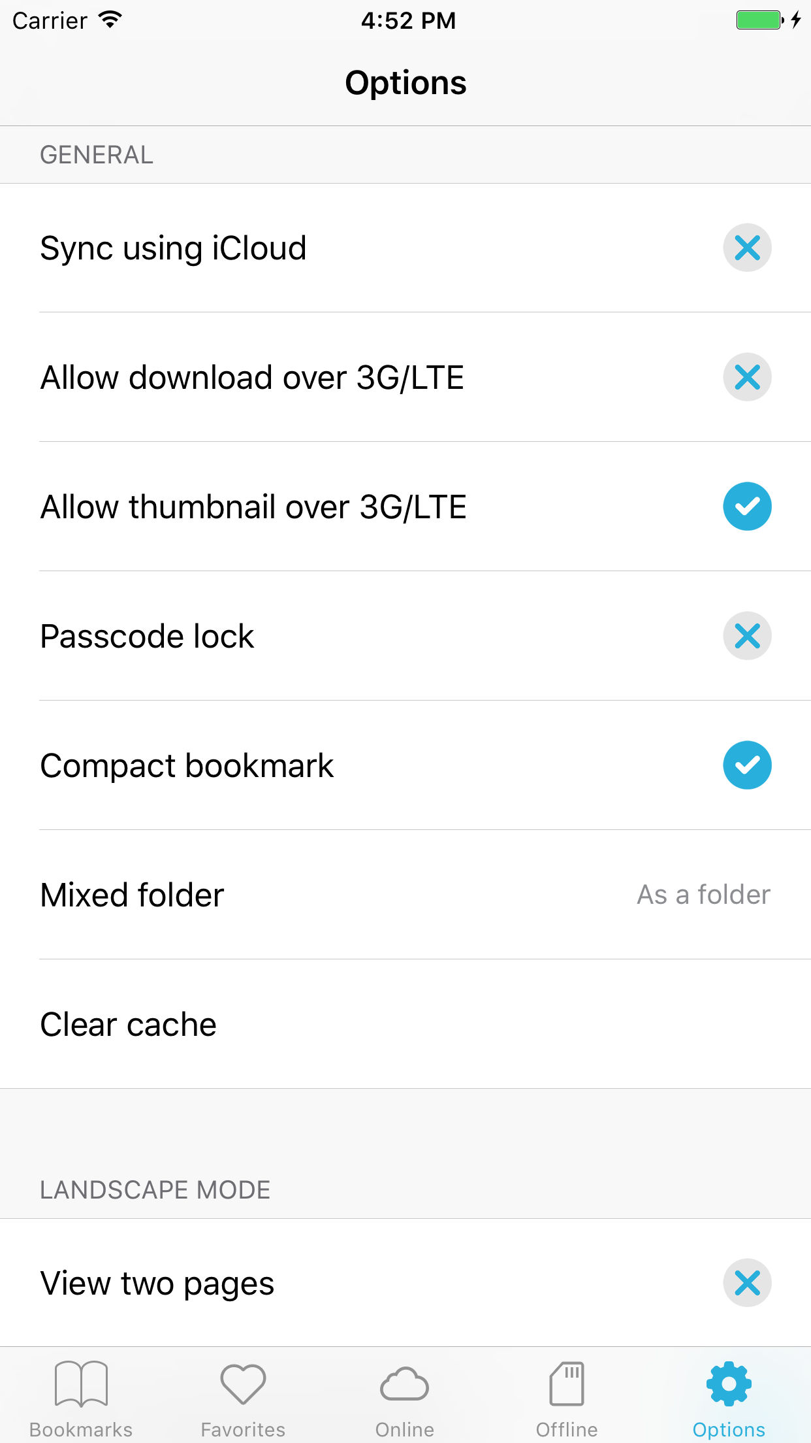Select the Favorites heart icon
Image resolution: width=811 pixels, height=1443 pixels.
243,1384
